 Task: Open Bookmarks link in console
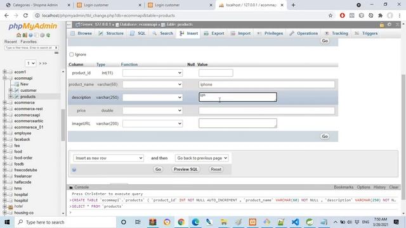coord(343,187)
